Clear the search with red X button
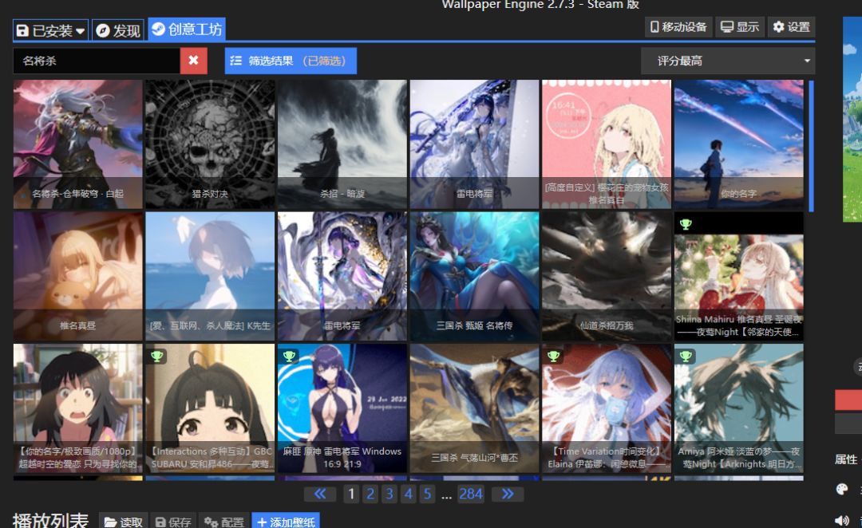 [x=193, y=61]
